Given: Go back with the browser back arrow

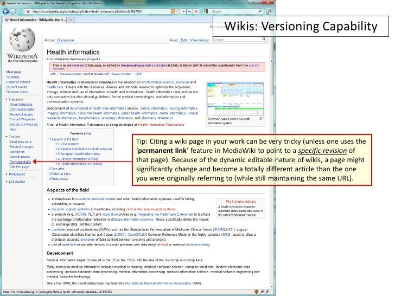Looking at the screenshot, I should click(x=5, y=11).
